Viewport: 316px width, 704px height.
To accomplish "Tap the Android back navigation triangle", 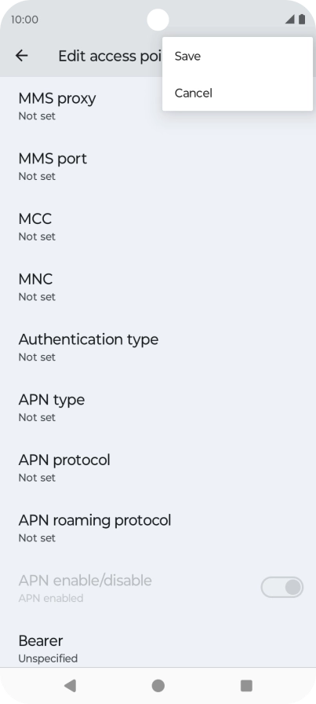I will click(x=70, y=686).
